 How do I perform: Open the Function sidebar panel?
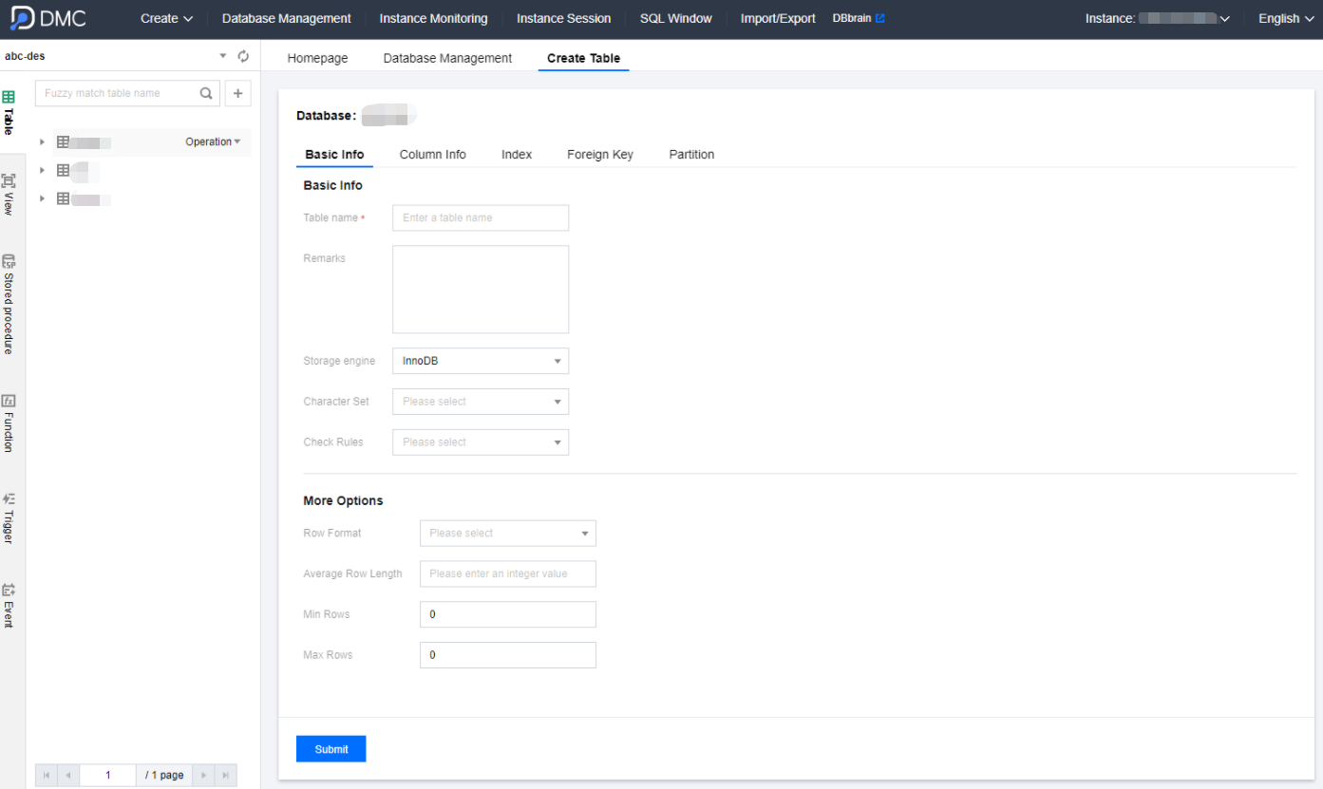9,423
